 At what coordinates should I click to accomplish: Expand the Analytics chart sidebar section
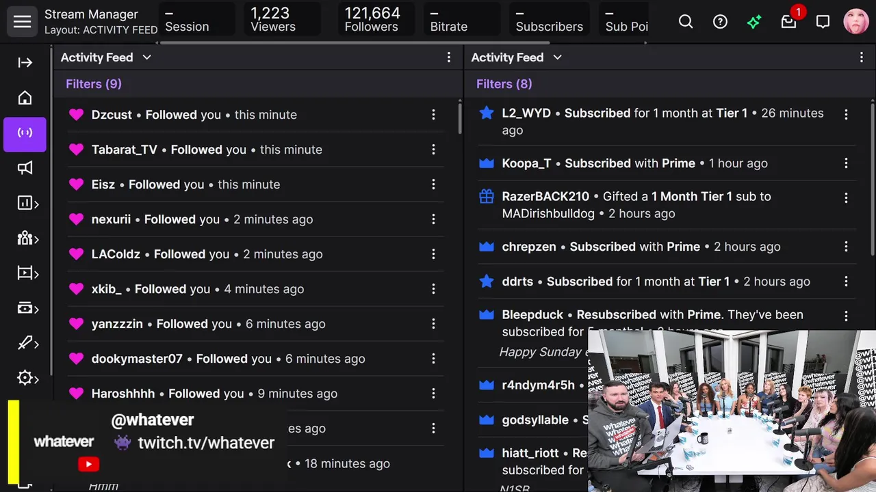click(x=27, y=203)
